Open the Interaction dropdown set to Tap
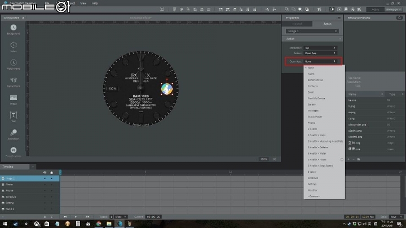406x228 pixels. coord(320,48)
